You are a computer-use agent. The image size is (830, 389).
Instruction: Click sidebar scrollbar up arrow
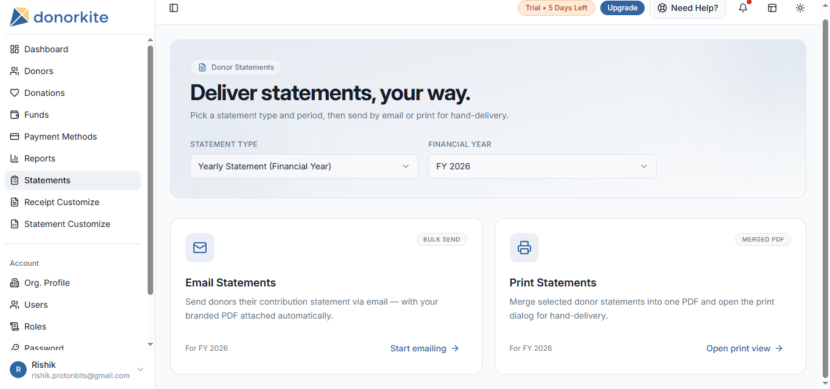click(150, 40)
